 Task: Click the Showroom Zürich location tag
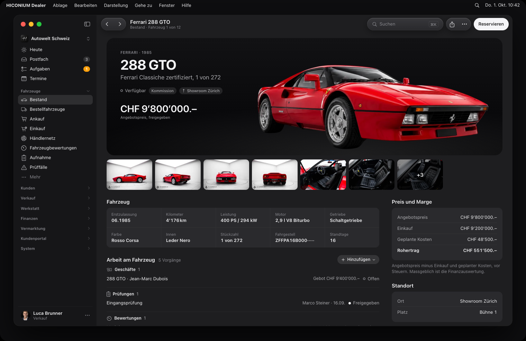[x=201, y=91]
